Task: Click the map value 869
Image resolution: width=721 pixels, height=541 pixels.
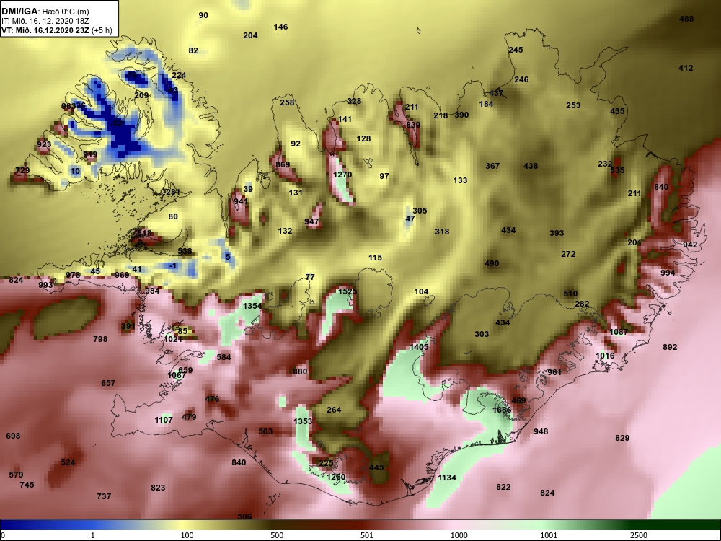Action: tap(283, 164)
